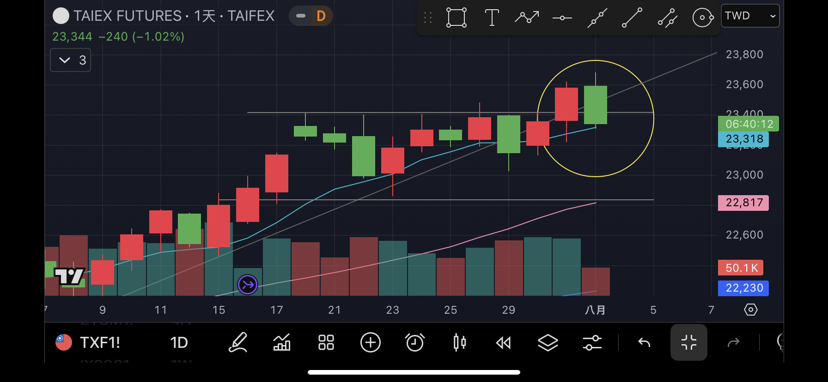
Task: Change the 1D timeframe interval
Action: point(179,343)
